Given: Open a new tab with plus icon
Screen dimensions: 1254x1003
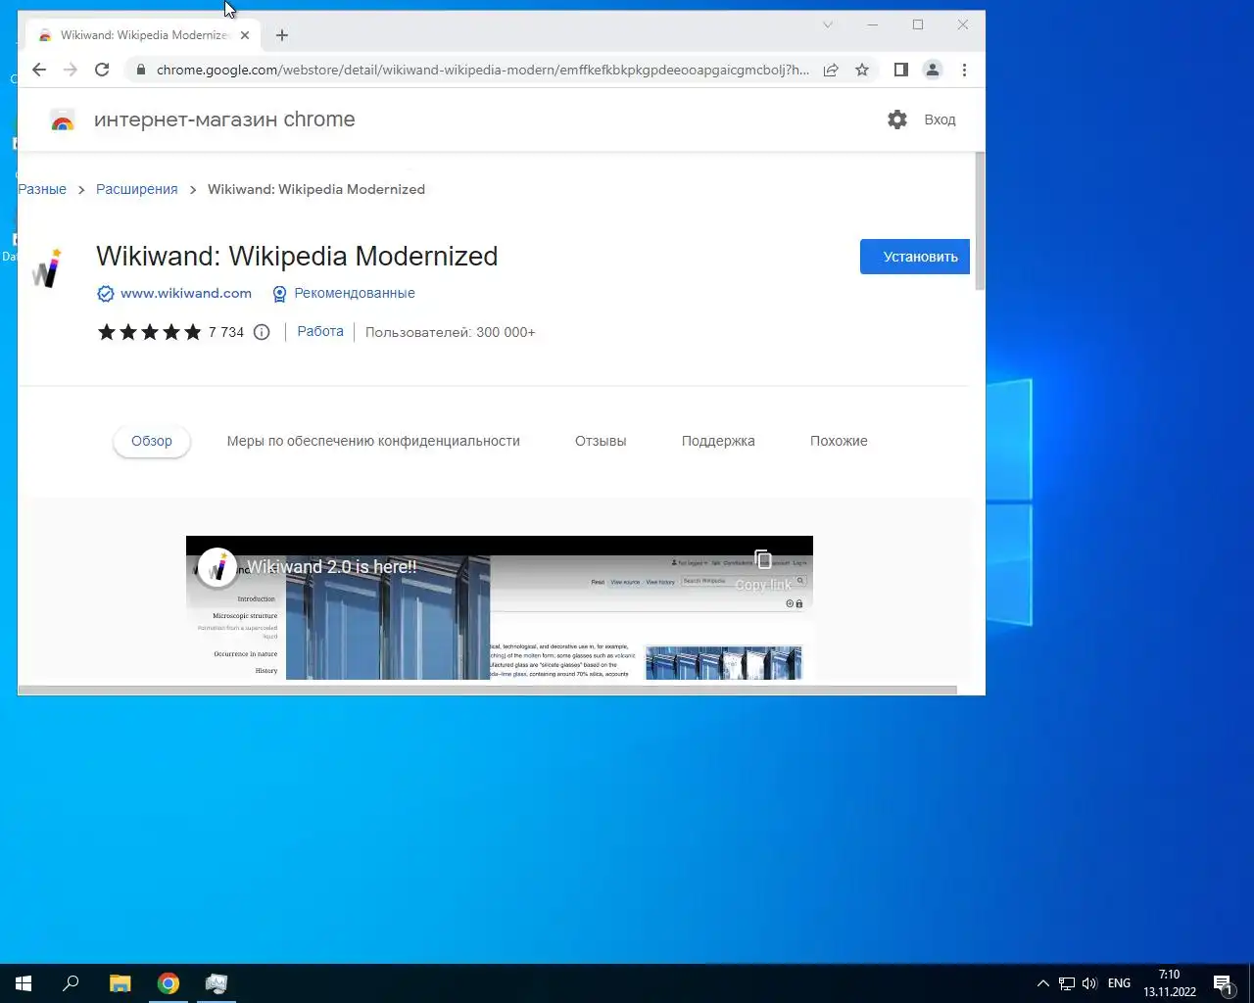Looking at the screenshot, I should 282,35.
